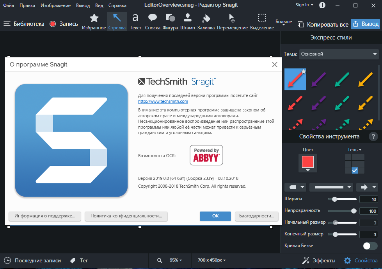382x269 pixels.
Task: Select the Заливка fill tool
Action: point(206,22)
